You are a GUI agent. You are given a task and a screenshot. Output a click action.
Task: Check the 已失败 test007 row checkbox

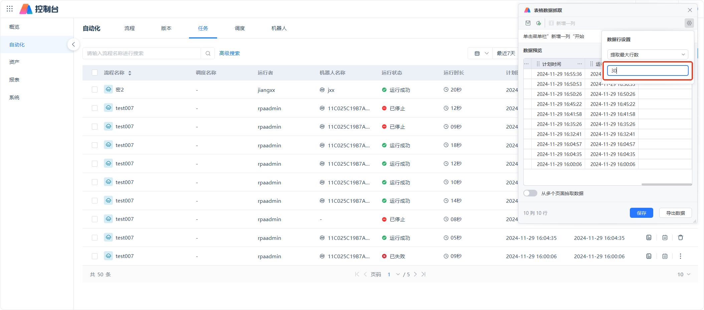pyautogui.click(x=95, y=256)
